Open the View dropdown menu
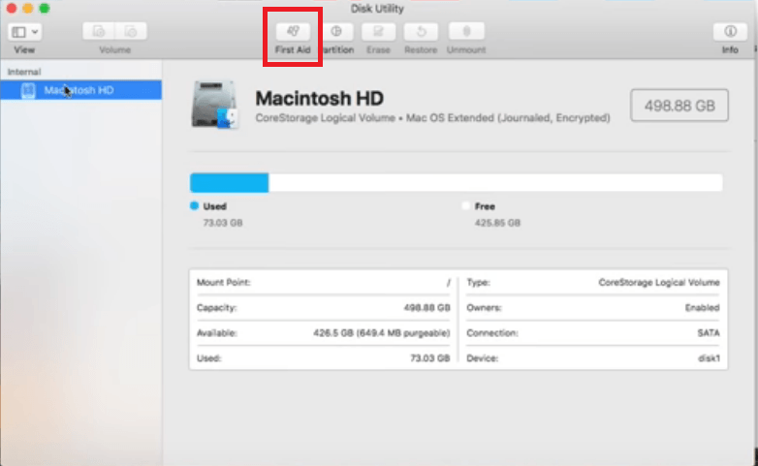Viewport: 758px width, 466px height. point(24,32)
